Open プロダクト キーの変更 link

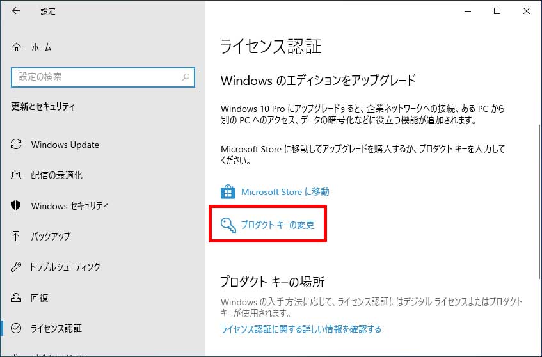pyautogui.click(x=278, y=225)
